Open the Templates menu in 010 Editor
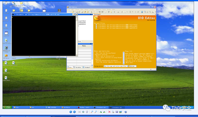This screenshot has height=117, width=198. click(98, 10)
